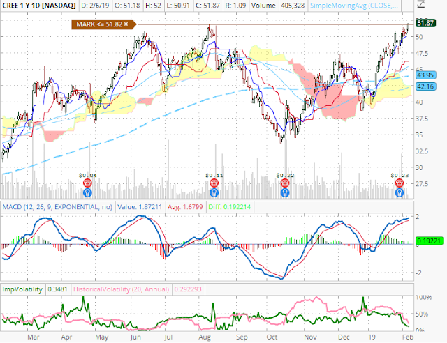This screenshot has width=447, height=343.
Task: Remove the MARK <= 51.82 alert with ×
Action: click(126, 24)
